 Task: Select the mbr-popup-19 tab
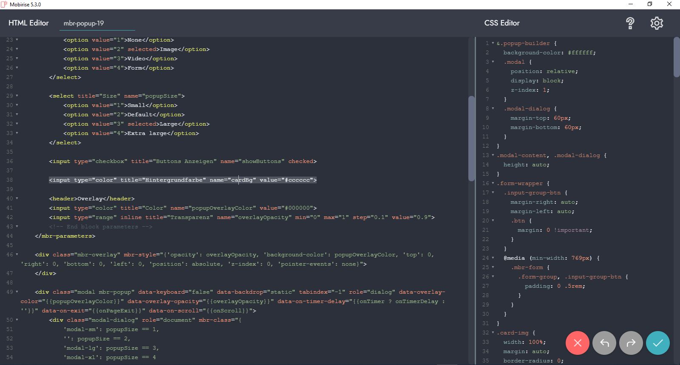84,23
